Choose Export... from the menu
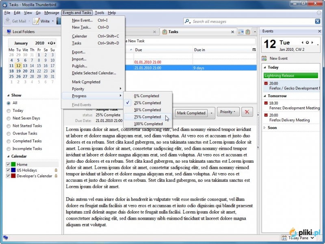The height and width of the screenshot is (244, 325). 93,52
